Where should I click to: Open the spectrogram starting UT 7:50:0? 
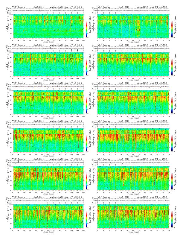click(133, 64)
